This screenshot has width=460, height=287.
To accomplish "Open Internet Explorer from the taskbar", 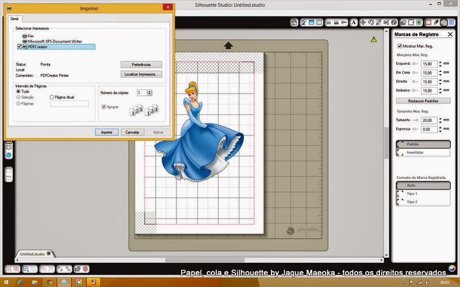I will (x=20, y=282).
